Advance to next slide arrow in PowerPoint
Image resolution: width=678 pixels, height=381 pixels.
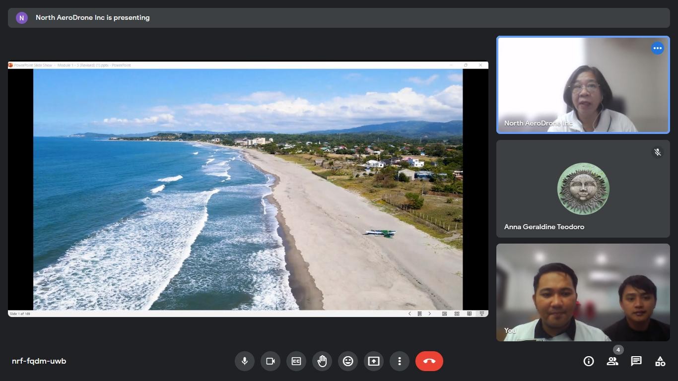[x=430, y=314]
